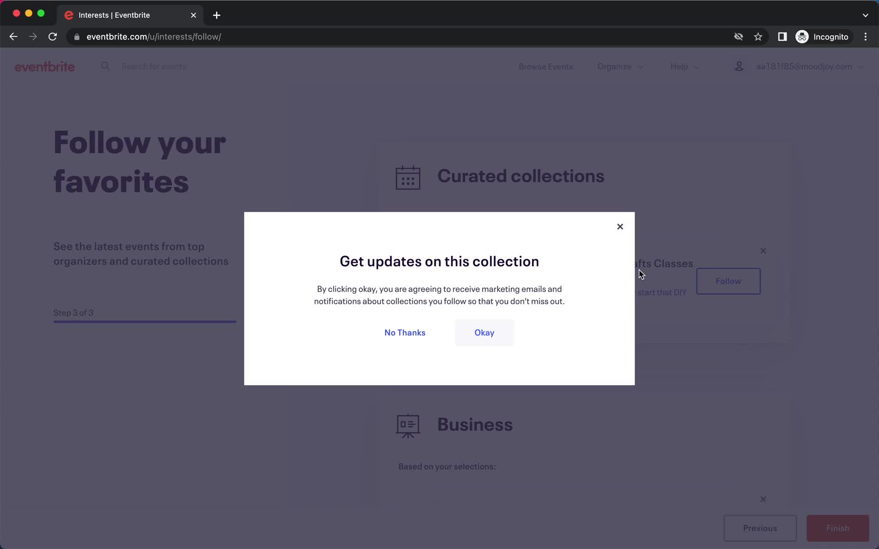Select Browse Events menu item
Screen dimensions: 879x549
[546, 66]
